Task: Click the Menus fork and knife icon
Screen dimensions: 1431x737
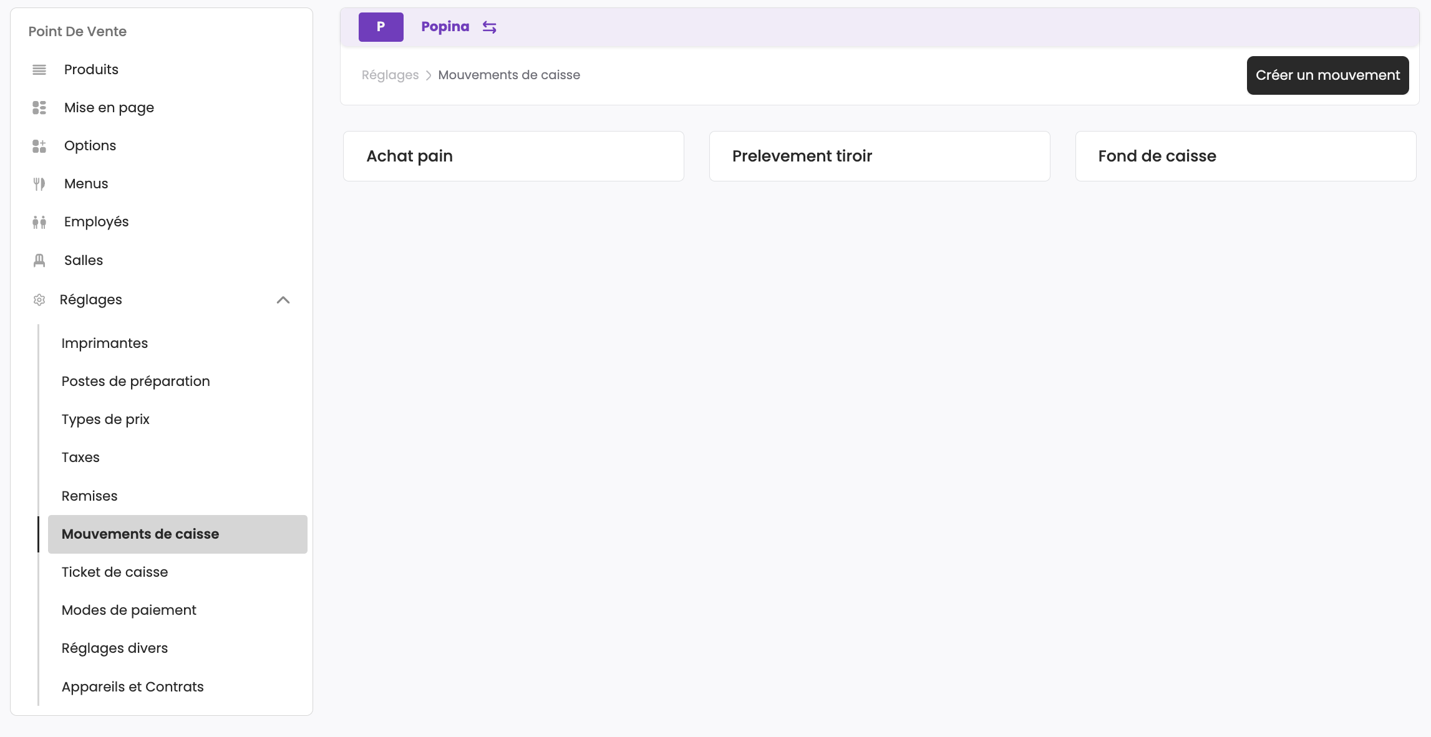Action: [x=39, y=184]
